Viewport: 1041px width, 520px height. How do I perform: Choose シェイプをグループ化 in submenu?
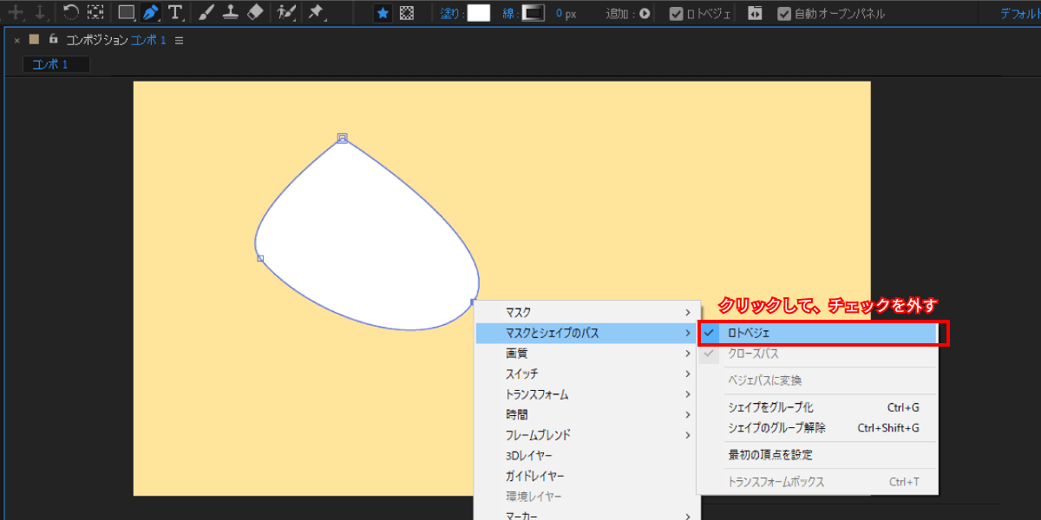818,407
